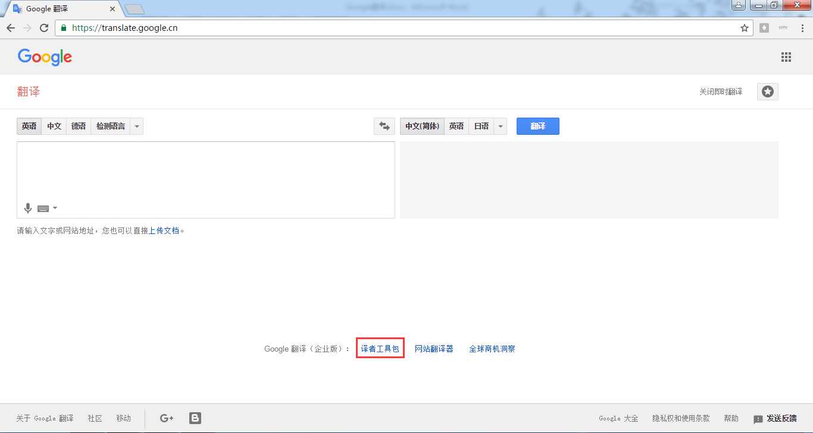Reload the page with refresh icon
The width and height of the screenshot is (813, 433).
pyautogui.click(x=44, y=28)
